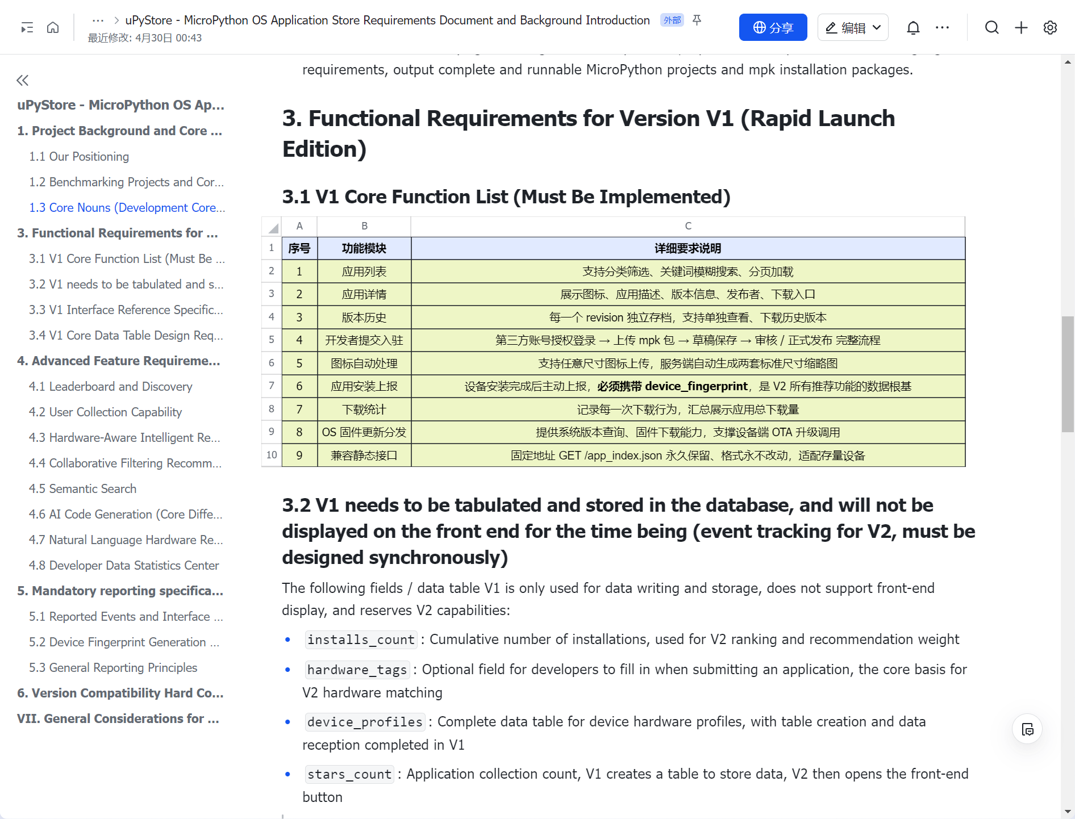
Task: Navigate to 4.6 AI Code Generation
Action: click(x=126, y=514)
